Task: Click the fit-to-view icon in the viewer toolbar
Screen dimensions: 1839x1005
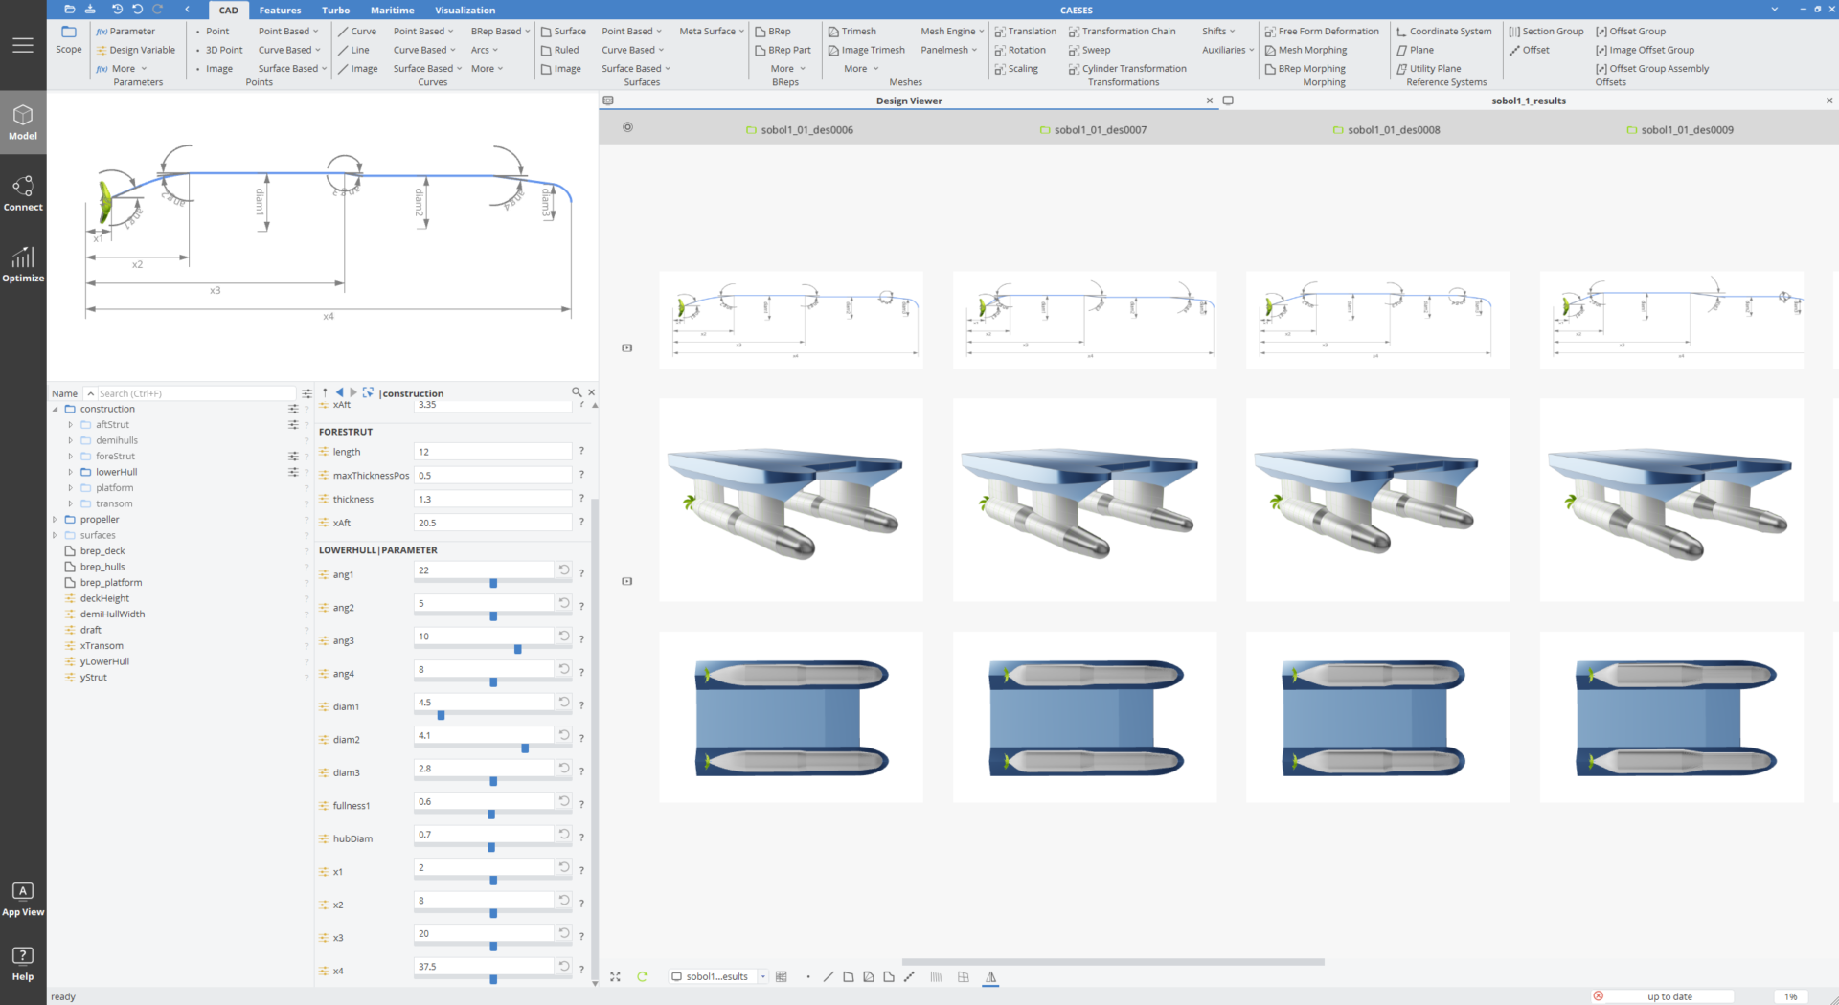Action: pyautogui.click(x=615, y=977)
